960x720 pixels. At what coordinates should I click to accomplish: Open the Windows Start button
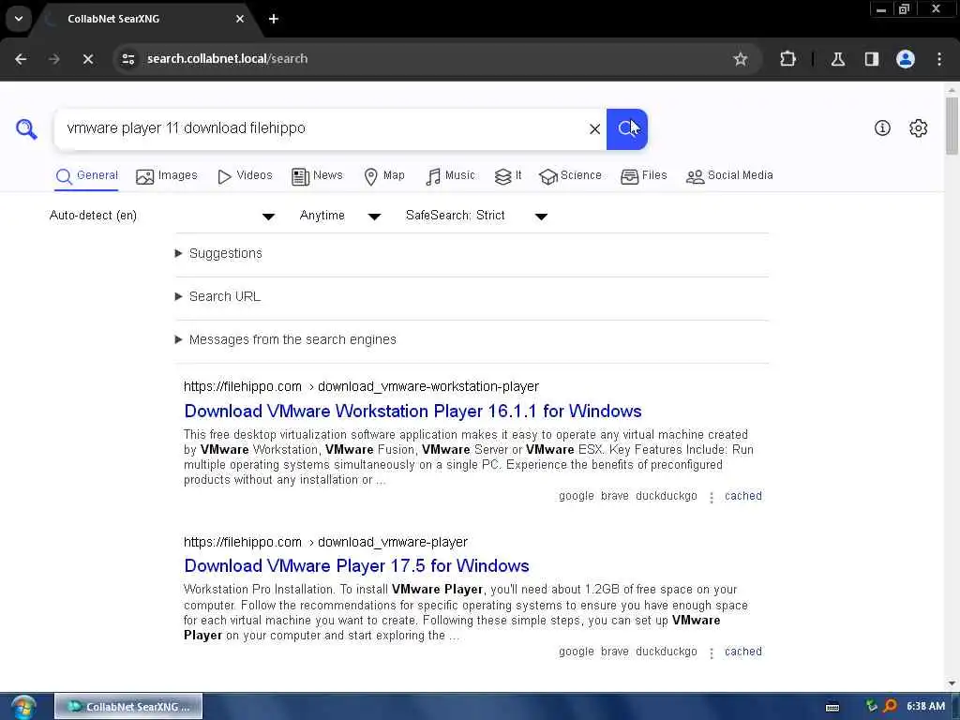coord(23,707)
